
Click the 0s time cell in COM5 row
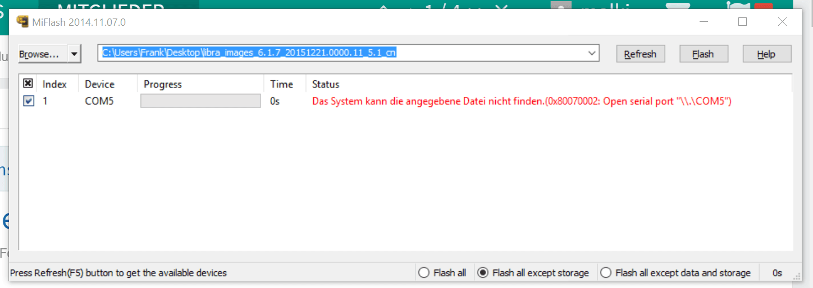tap(275, 101)
